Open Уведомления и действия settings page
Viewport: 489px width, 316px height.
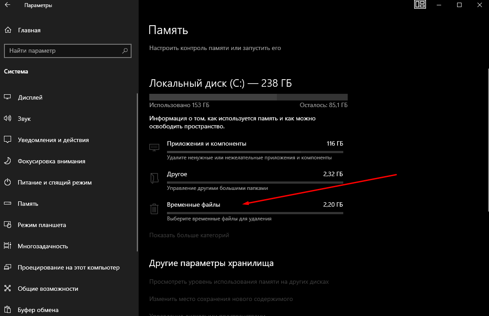pyautogui.click(x=53, y=140)
